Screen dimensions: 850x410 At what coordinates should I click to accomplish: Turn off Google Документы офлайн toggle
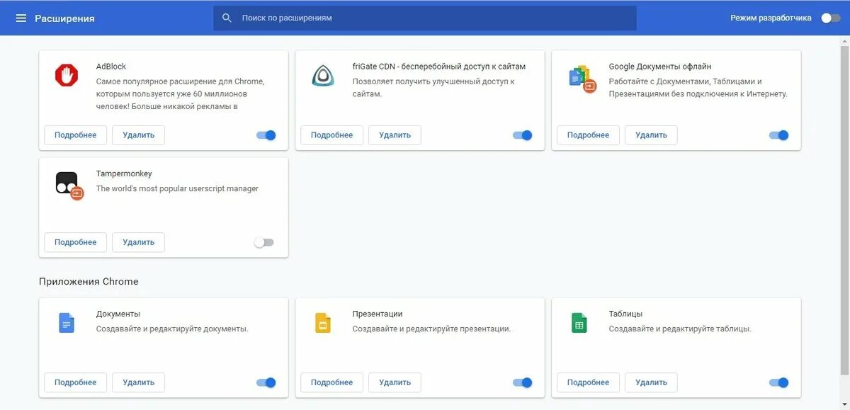click(x=778, y=135)
